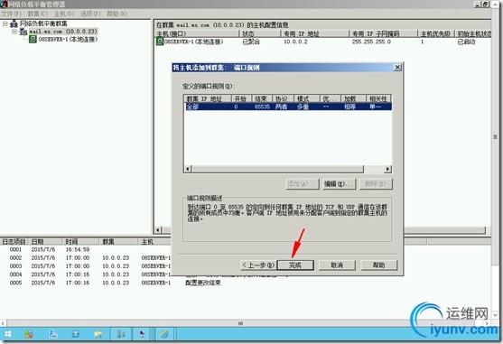The width and height of the screenshot is (503, 344).
Task: Open the 群集(C) menu
Action: coord(38,14)
